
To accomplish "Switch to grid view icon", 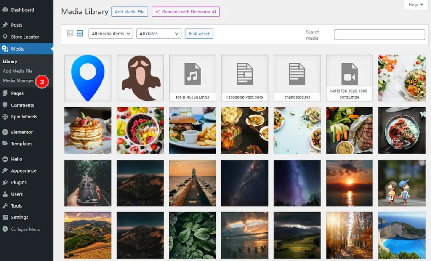I will coord(80,34).
